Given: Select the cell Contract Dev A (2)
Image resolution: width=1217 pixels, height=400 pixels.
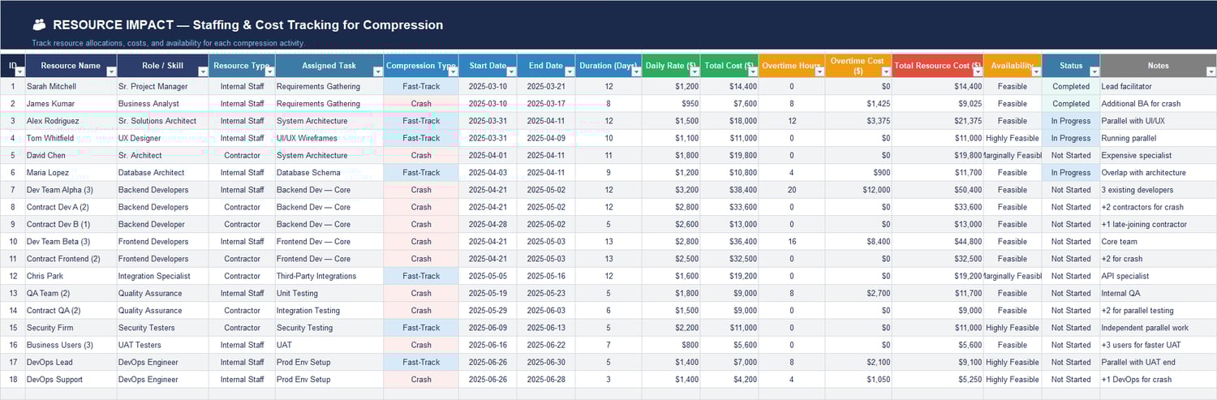Looking at the screenshot, I should pos(71,207).
